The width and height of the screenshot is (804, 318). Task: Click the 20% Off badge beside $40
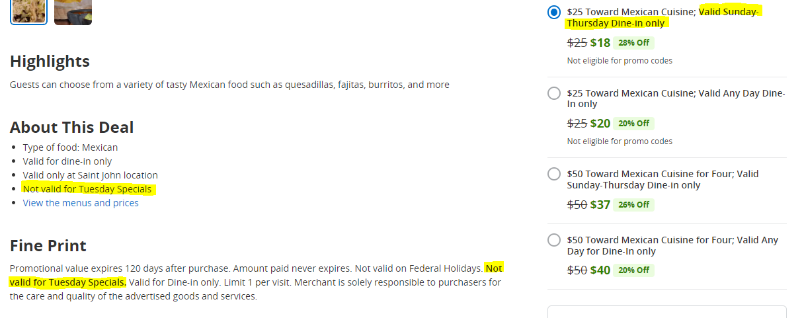[x=633, y=270]
